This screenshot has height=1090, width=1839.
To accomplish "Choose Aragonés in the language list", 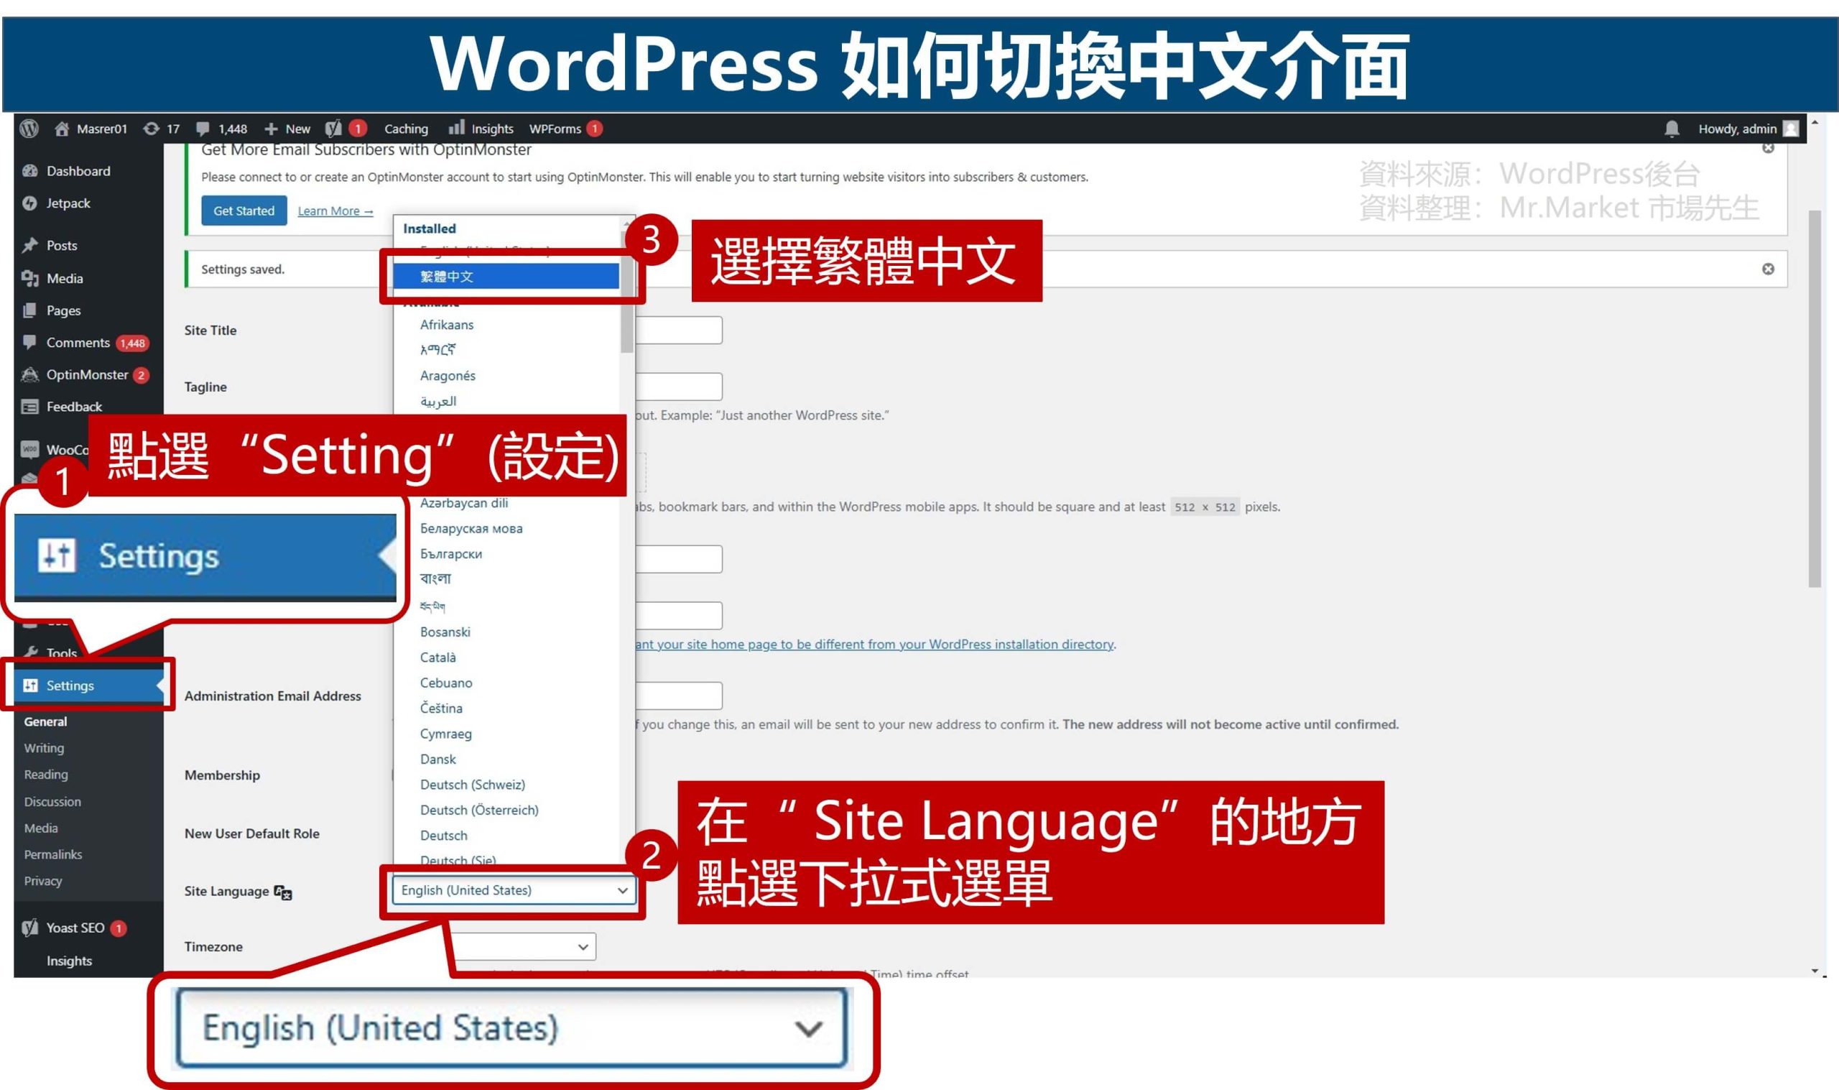I will click(447, 375).
